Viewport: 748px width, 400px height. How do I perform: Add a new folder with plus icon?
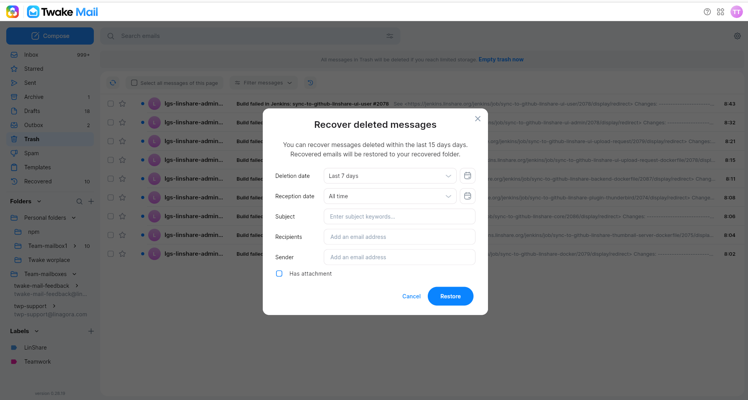tap(91, 201)
